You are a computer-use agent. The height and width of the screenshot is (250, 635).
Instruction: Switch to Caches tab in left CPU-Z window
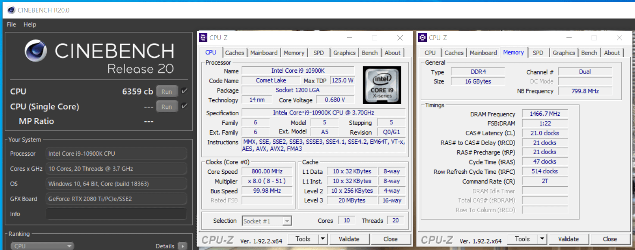click(x=235, y=53)
